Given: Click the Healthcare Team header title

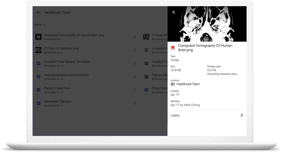Looking at the screenshot, I should (x=57, y=12).
